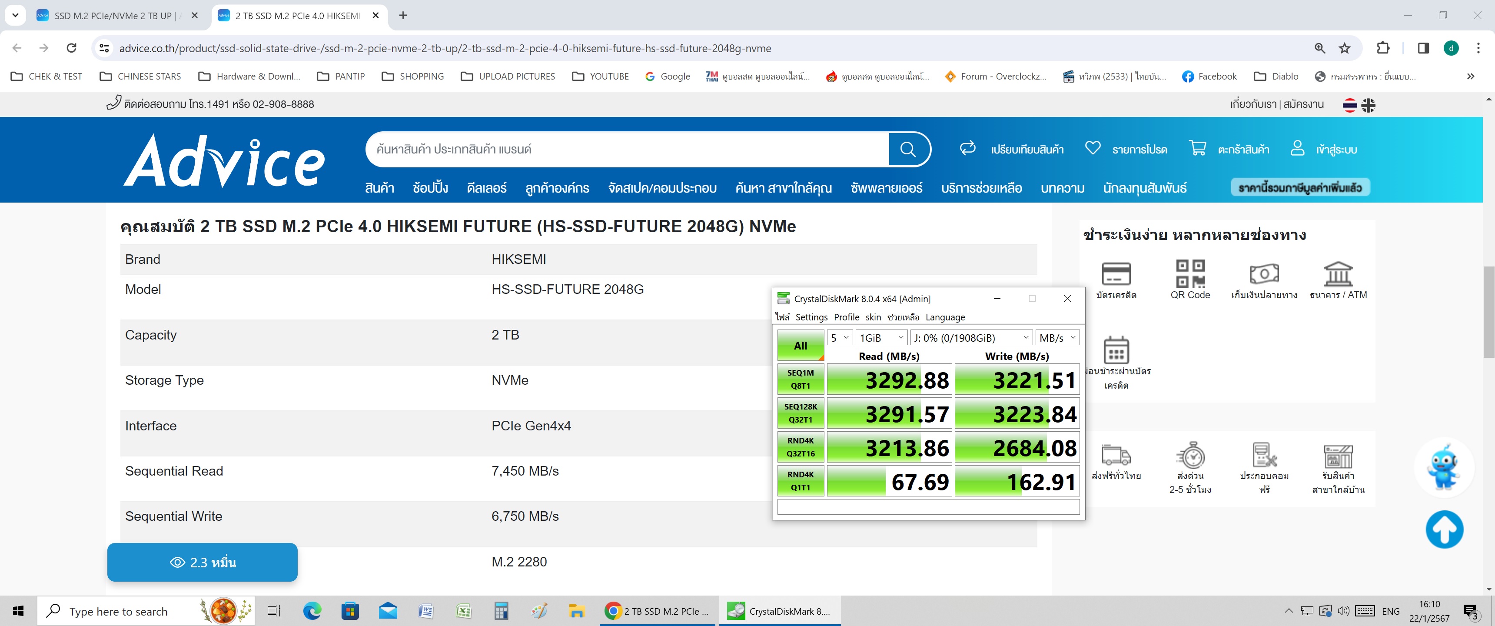1495x626 pixels.
Task: Open test count dropdown showing 5
Action: pos(839,337)
